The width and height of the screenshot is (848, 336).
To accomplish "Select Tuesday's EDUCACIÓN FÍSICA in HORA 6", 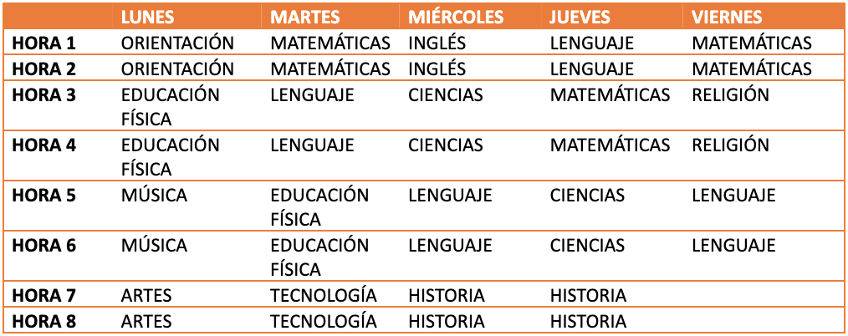I will pos(319,257).
